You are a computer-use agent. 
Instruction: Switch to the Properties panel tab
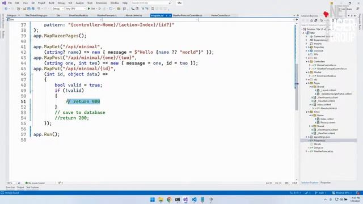[326, 182]
